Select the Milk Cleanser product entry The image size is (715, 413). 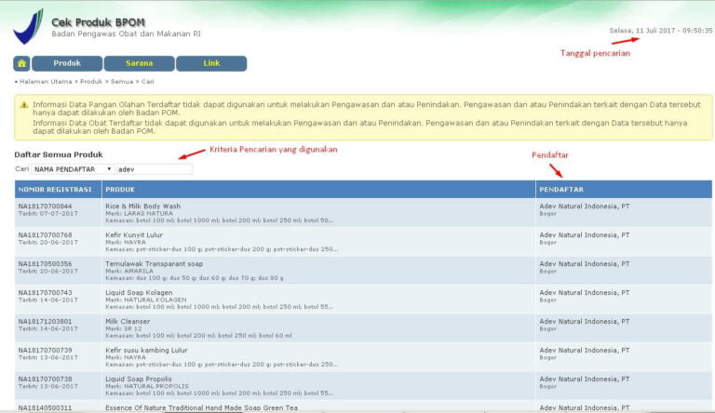[x=129, y=321]
